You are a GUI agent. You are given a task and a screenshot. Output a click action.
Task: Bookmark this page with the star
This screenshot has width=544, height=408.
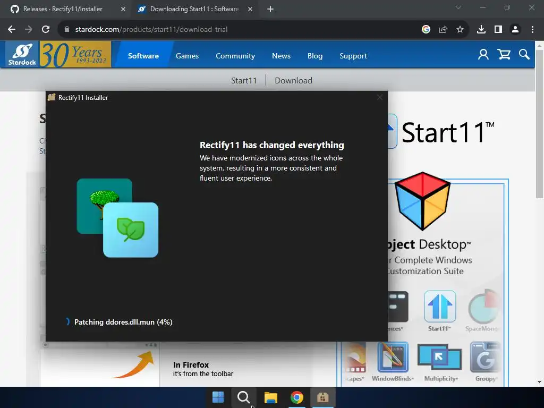tap(460, 30)
